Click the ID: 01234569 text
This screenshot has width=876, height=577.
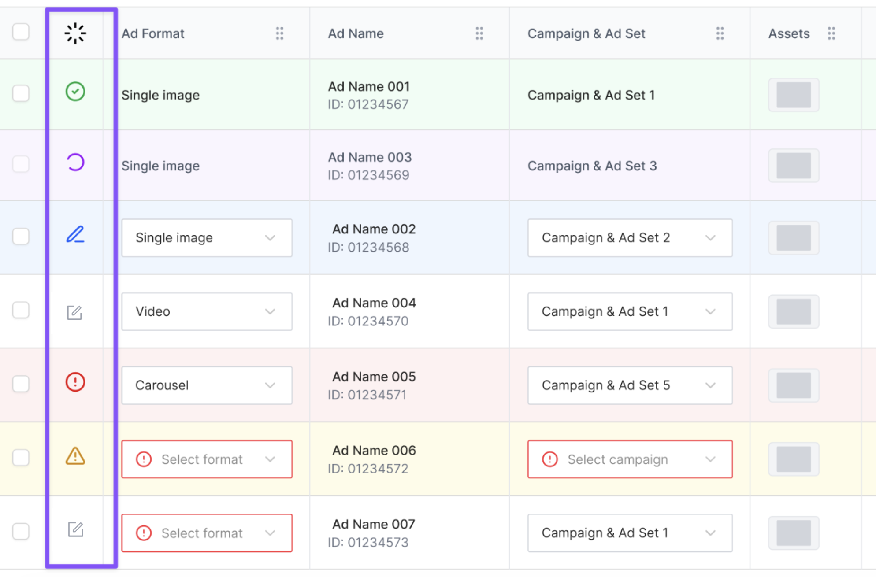click(x=368, y=175)
